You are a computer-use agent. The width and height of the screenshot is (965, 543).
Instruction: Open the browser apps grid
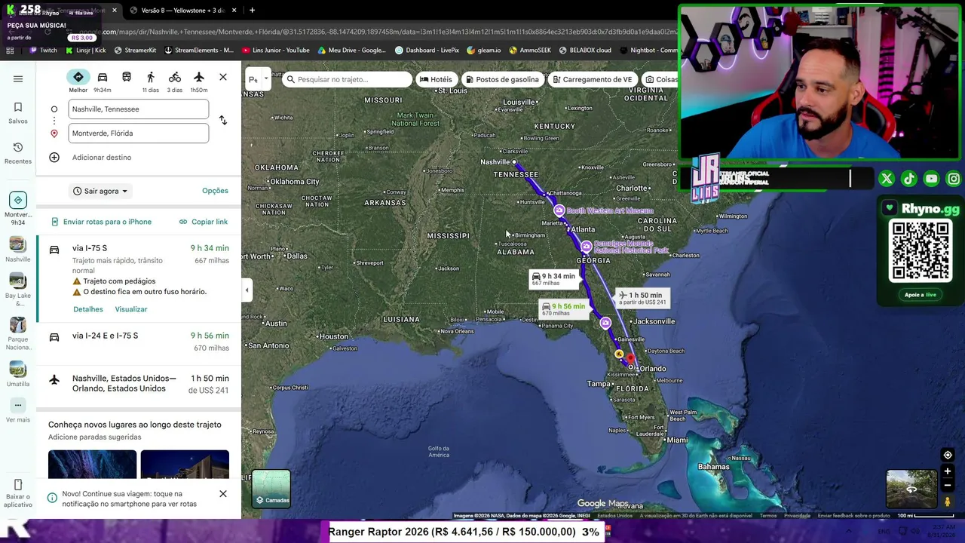10,51
